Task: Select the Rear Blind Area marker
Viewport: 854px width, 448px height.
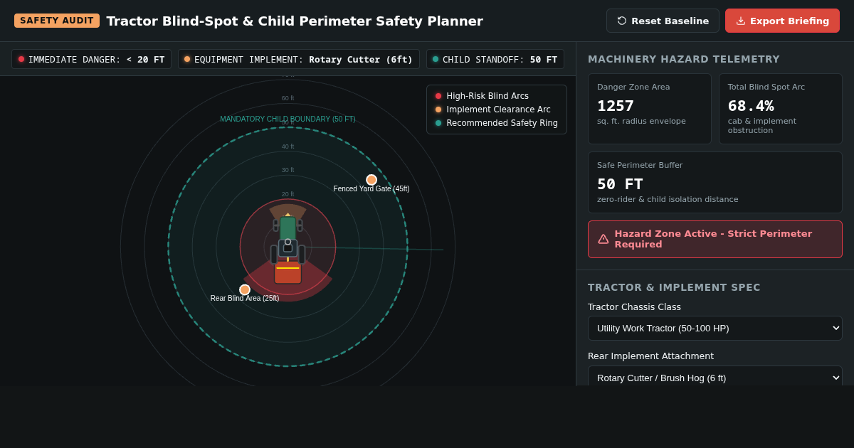Action: (x=245, y=289)
